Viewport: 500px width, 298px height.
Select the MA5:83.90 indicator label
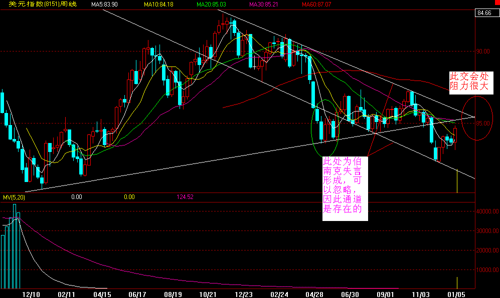(x=104, y=4)
